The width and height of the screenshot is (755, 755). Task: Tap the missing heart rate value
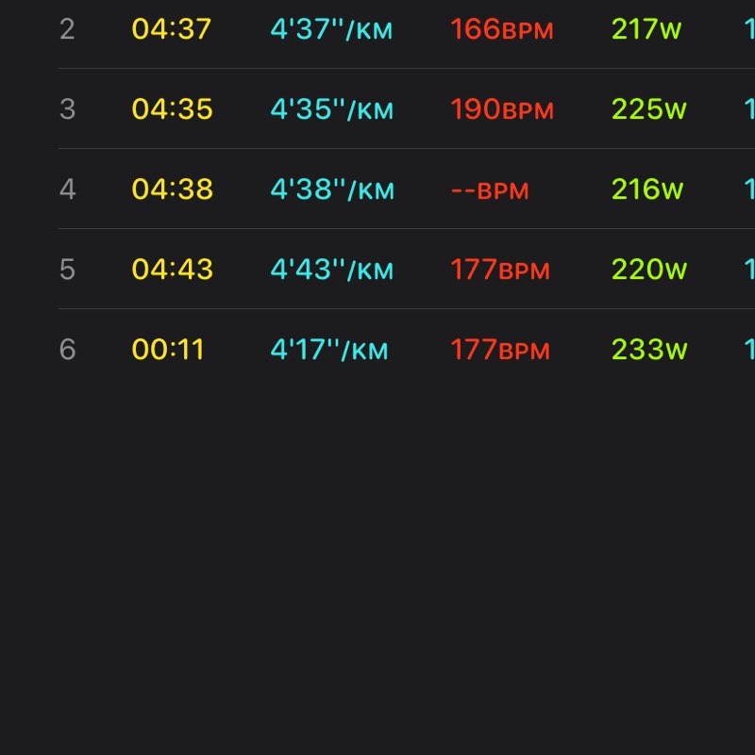pyautogui.click(x=490, y=189)
